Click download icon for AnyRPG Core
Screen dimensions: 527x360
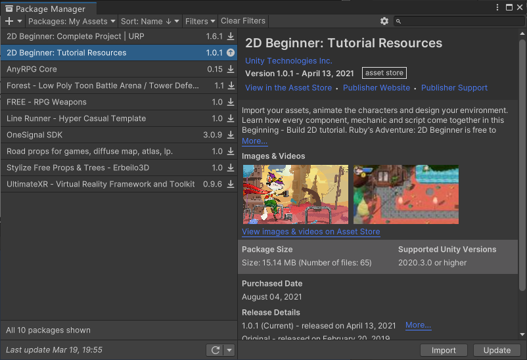(x=231, y=69)
